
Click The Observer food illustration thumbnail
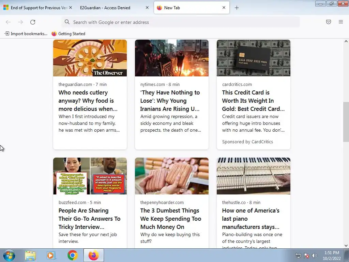[90, 58]
